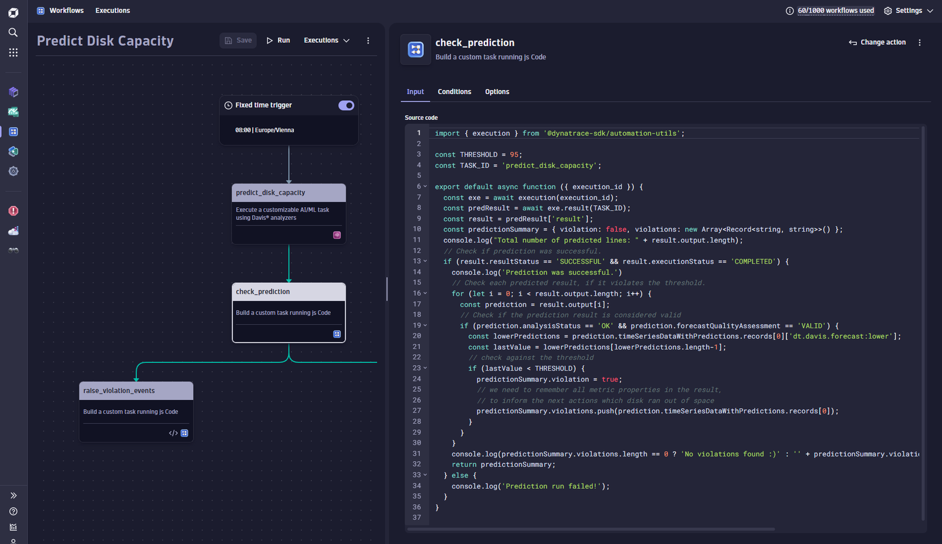Click the code editor horizontal scrollbar

[591, 529]
